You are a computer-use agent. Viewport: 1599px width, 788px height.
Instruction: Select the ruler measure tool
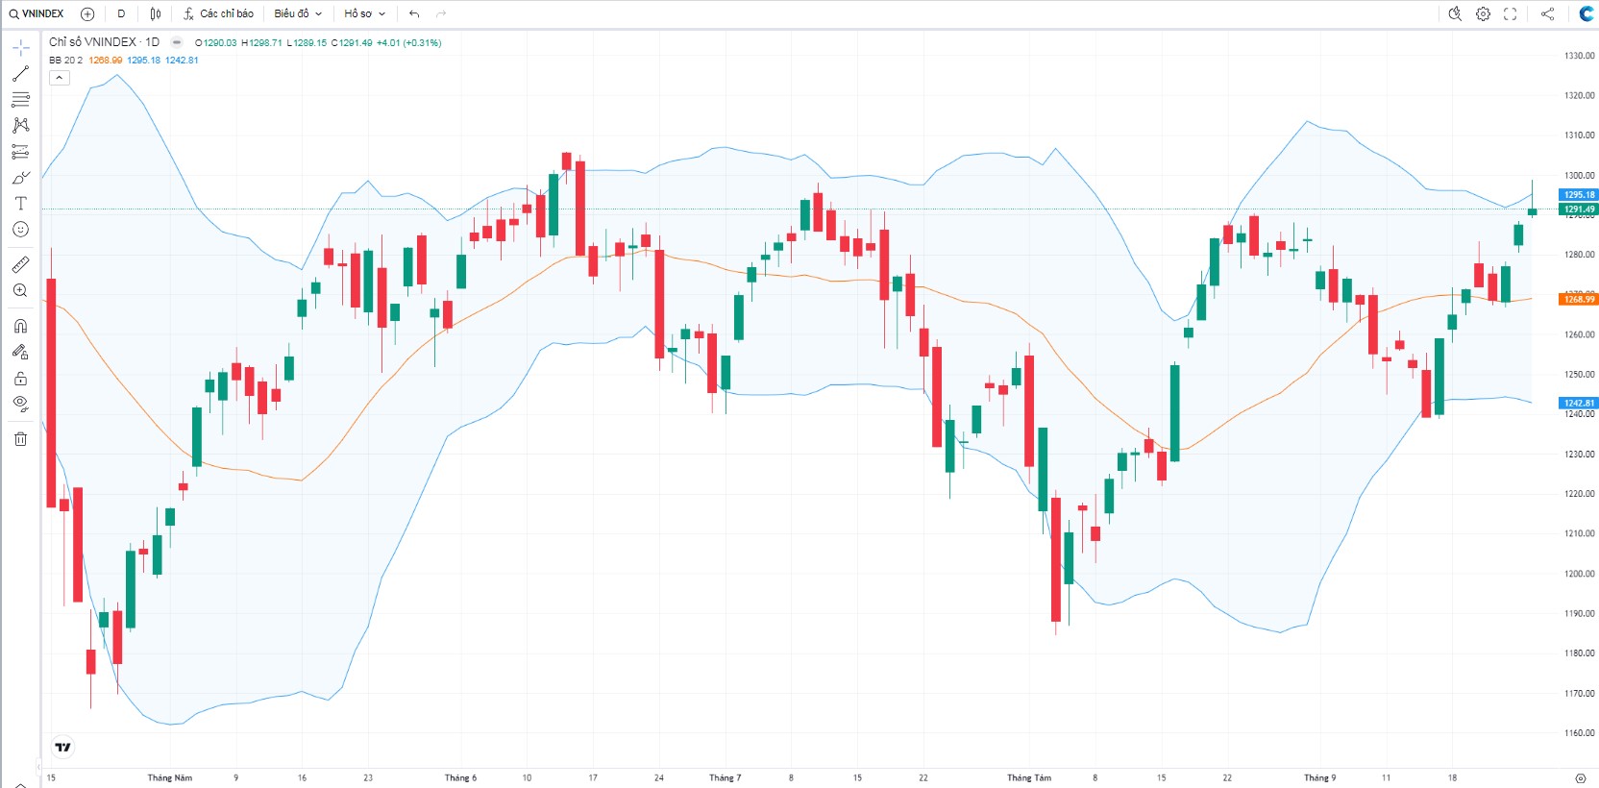click(20, 264)
